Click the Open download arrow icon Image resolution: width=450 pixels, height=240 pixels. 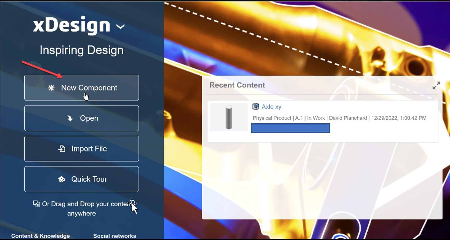coord(70,118)
